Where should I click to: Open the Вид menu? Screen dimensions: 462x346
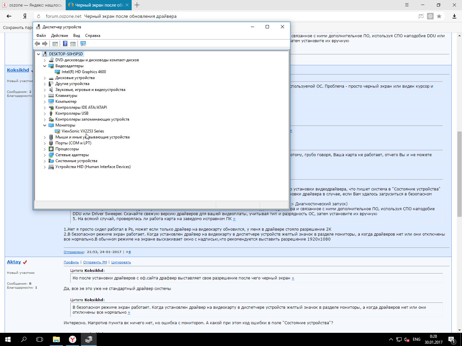pyautogui.click(x=77, y=36)
